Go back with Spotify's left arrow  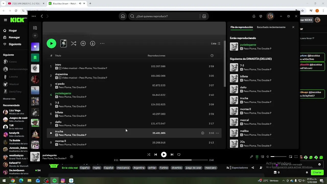click(x=42, y=16)
